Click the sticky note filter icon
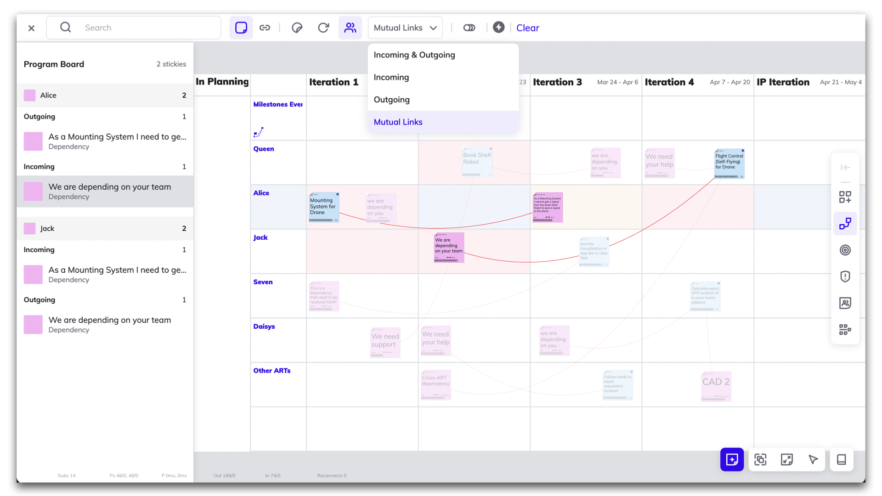 pos(241,28)
